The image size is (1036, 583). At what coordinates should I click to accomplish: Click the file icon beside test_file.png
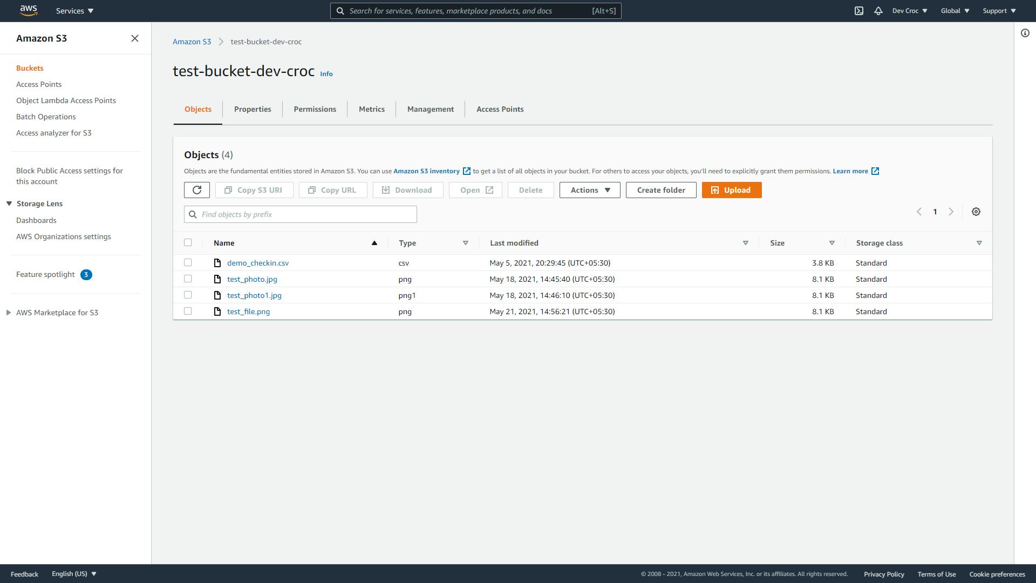tap(217, 311)
